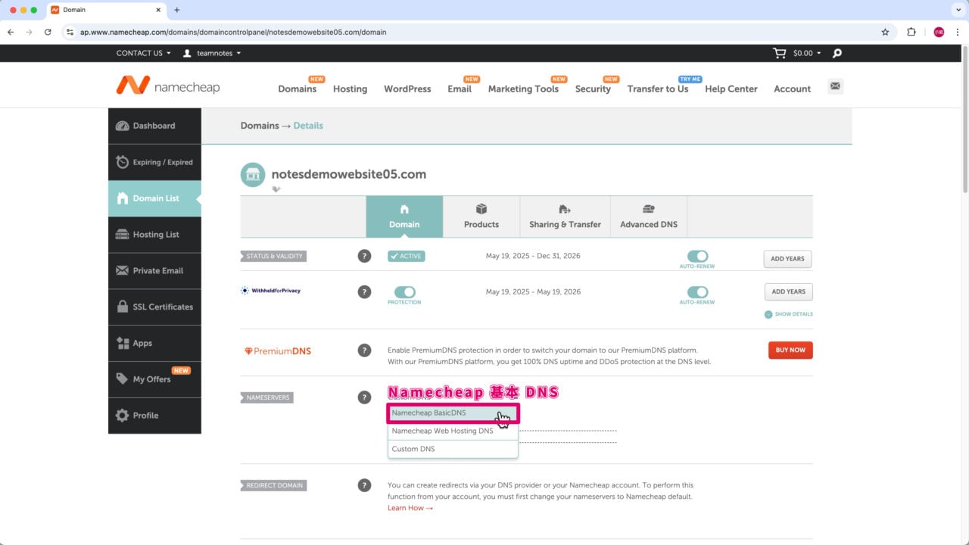Open the Profile sidebar item
Screen dimensions: 969x545
point(154,416)
